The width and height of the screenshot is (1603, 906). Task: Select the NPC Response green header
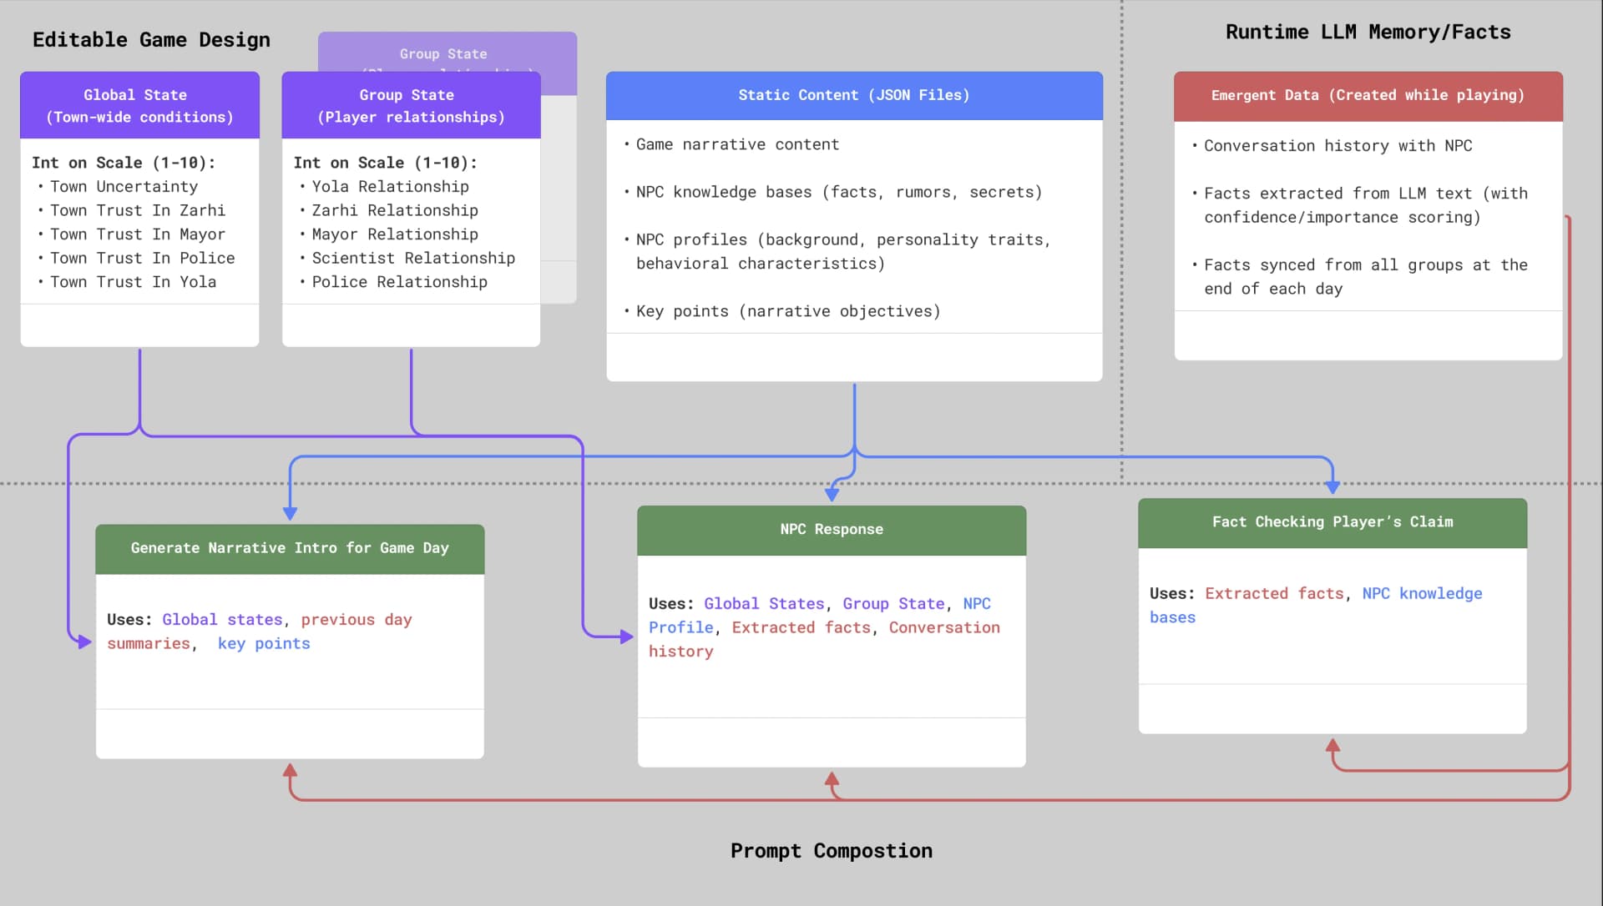coord(831,529)
